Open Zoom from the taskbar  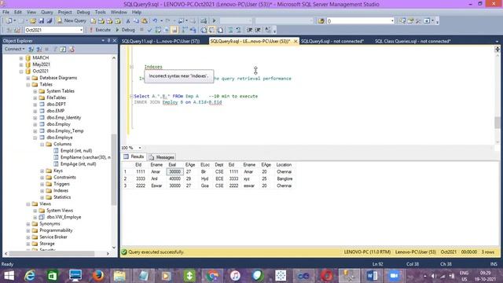click(394, 276)
